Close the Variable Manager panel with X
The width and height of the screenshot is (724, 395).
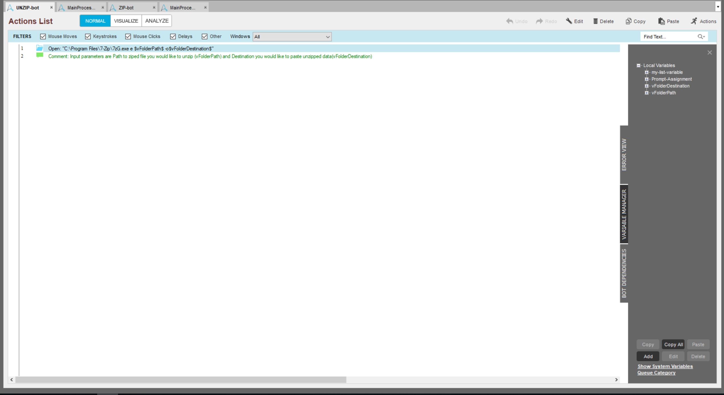click(x=709, y=52)
